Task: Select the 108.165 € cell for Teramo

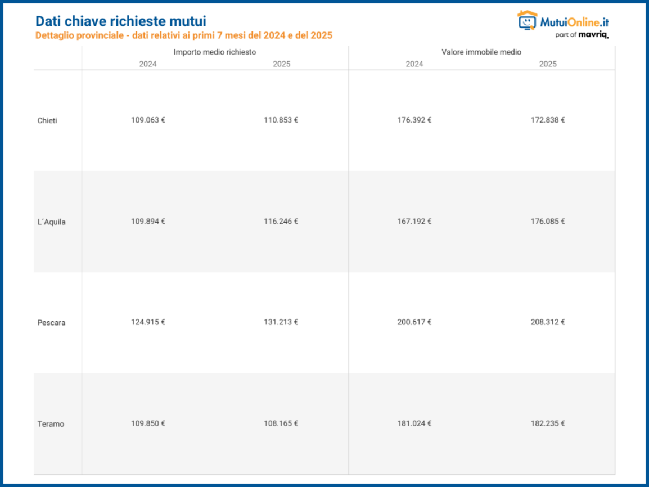Action: pos(281,423)
